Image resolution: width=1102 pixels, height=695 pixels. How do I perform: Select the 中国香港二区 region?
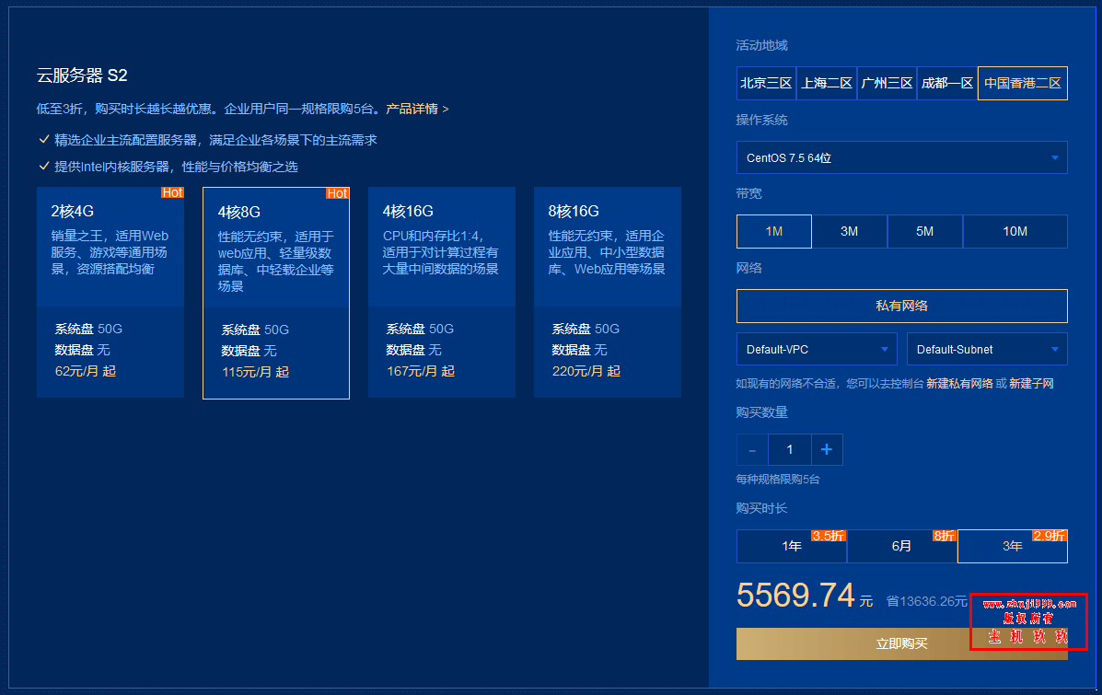pos(1023,84)
